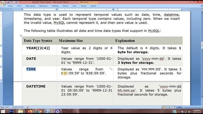Open the View tab
This screenshot has width=203, height=114.
point(74,6)
